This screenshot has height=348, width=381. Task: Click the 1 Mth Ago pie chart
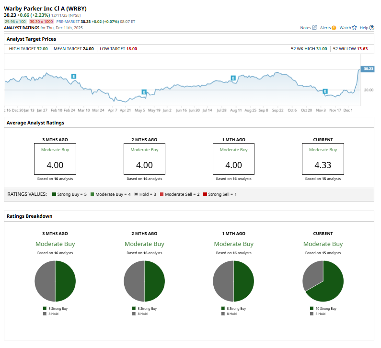(x=233, y=281)
